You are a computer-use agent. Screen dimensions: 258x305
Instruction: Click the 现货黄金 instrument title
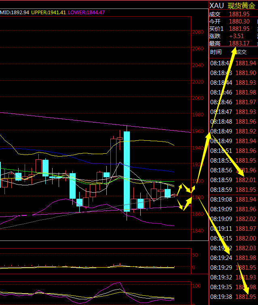click(x=241, y=6)
